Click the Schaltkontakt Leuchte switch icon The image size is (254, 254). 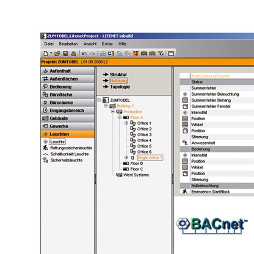[x=45, y=154]
